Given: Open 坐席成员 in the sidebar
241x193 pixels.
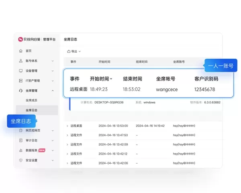Looking at the screenshot, I should [x=31, y=100].
